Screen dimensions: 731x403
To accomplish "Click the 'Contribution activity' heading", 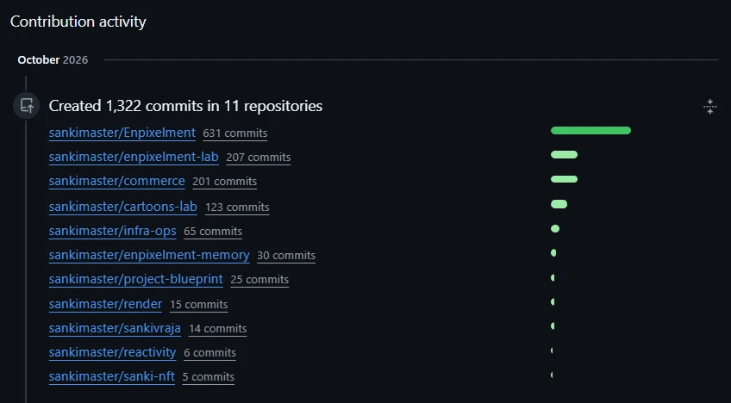I will 78,22.
